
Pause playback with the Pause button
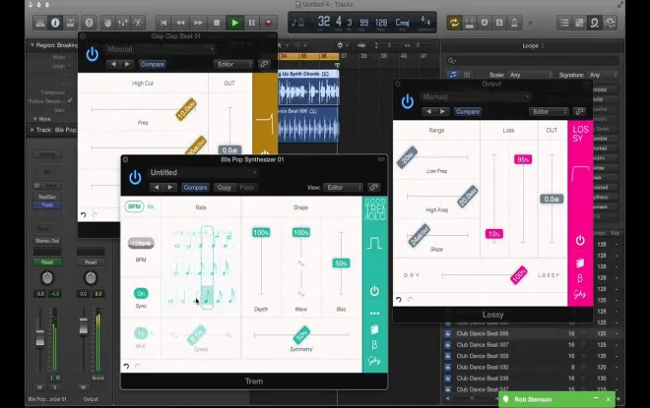point(251,23)
